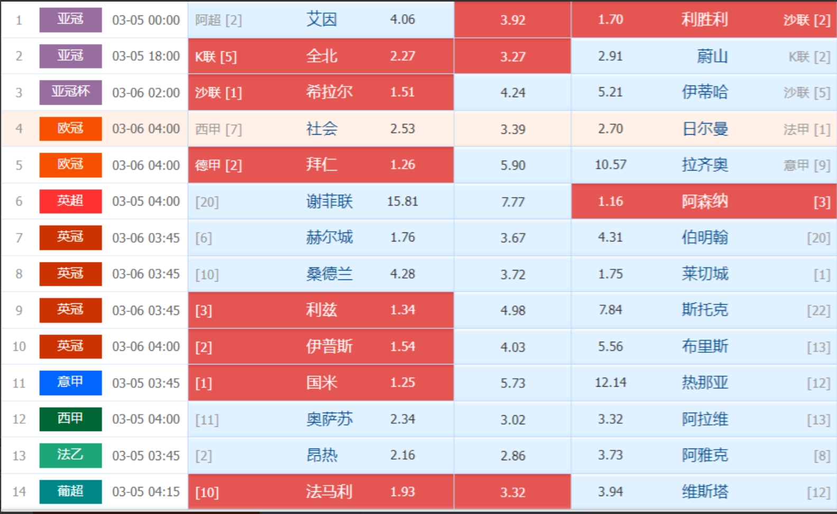
Task: Pick draw odds 7.77 for 阿森纳 match
Action: (512, 202)
